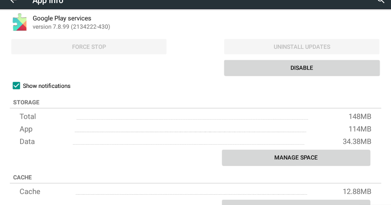Screen dimensions: 391x205
Task: Tap the Show notifications label
Action: pyautogui.click(x=47, y=86)
